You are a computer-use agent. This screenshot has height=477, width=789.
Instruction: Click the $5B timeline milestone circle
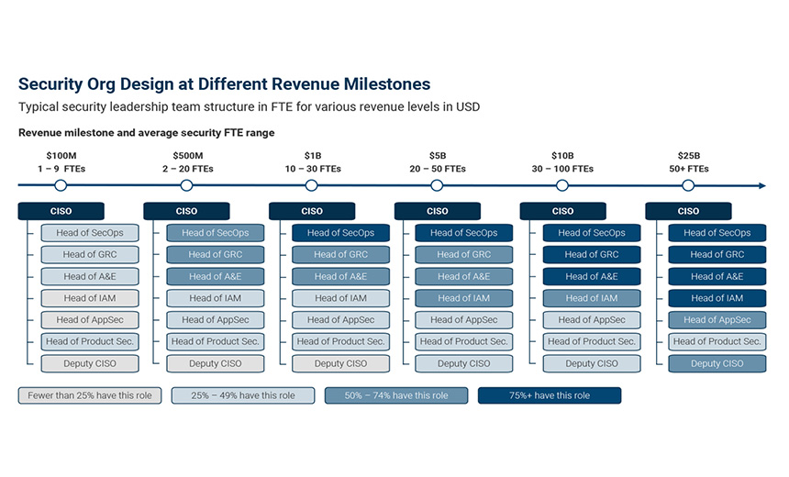[437, 185]
